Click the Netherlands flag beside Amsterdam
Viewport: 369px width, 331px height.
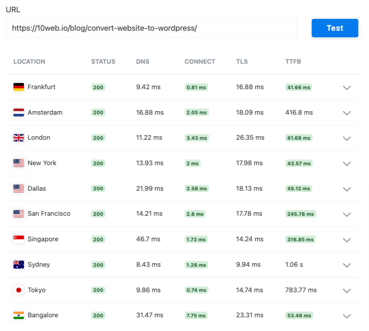18,113
